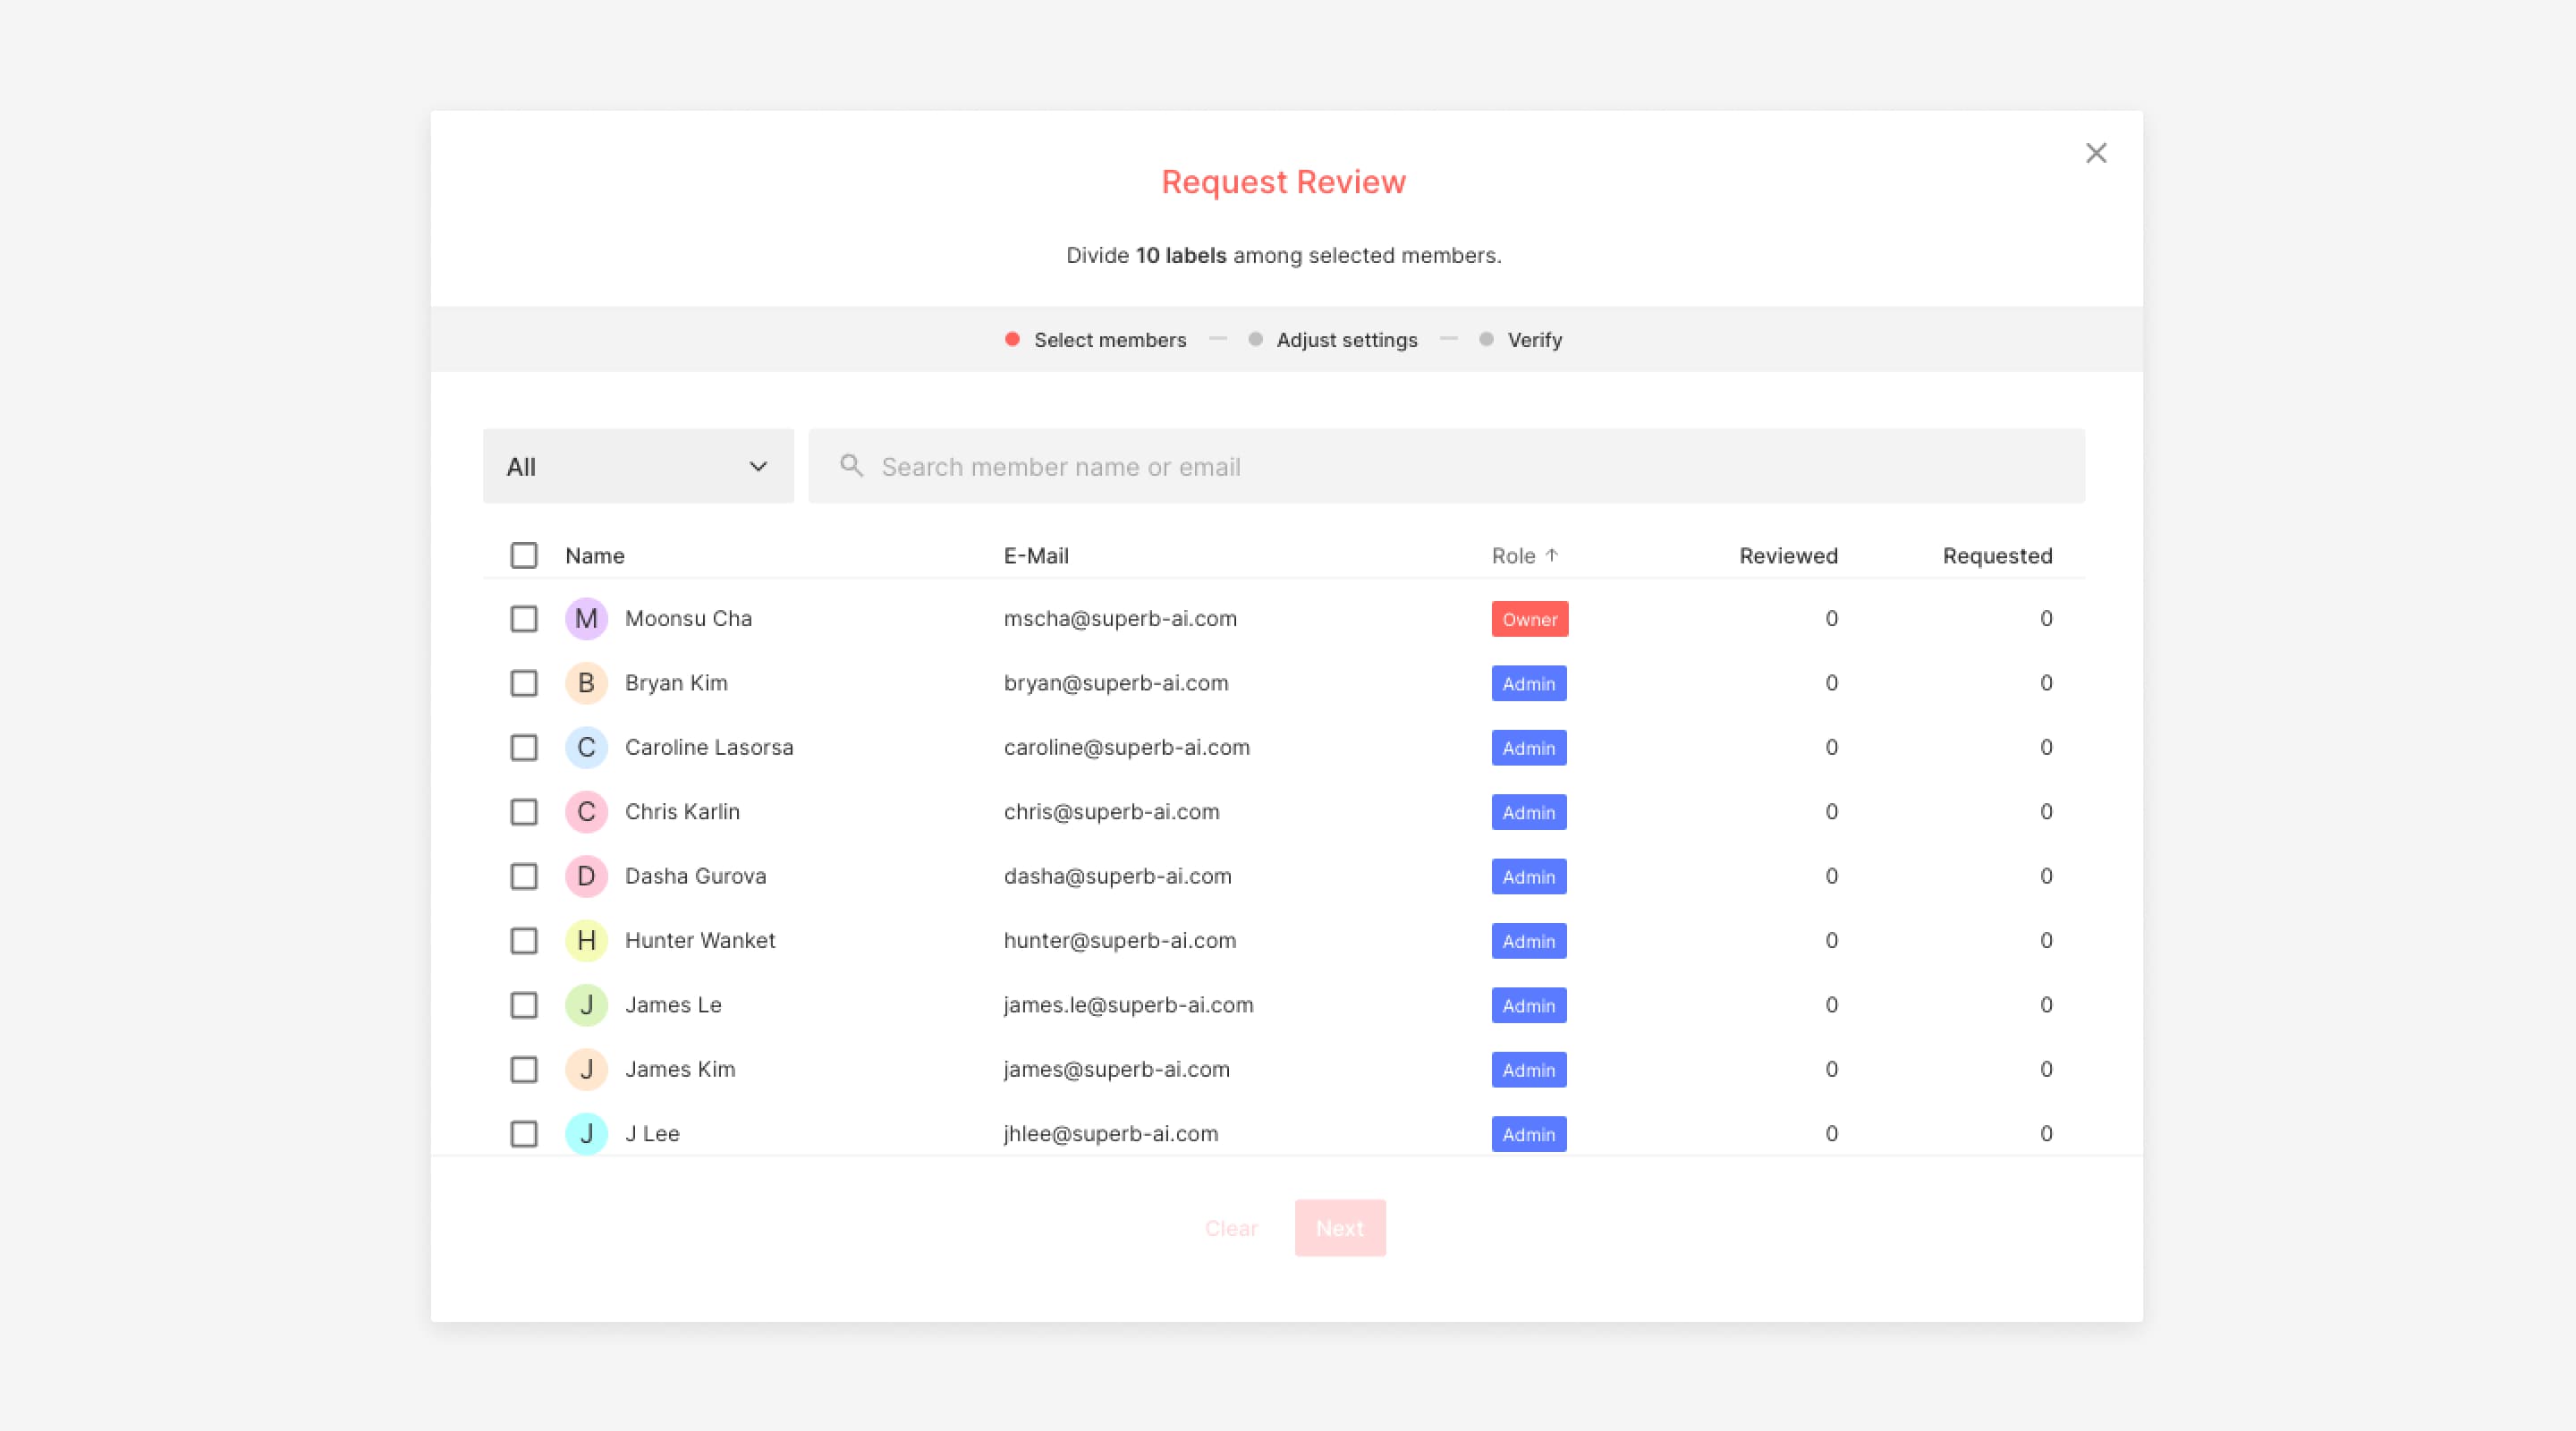Click Chris Karlin's Admin badge

coord(1529,812)
